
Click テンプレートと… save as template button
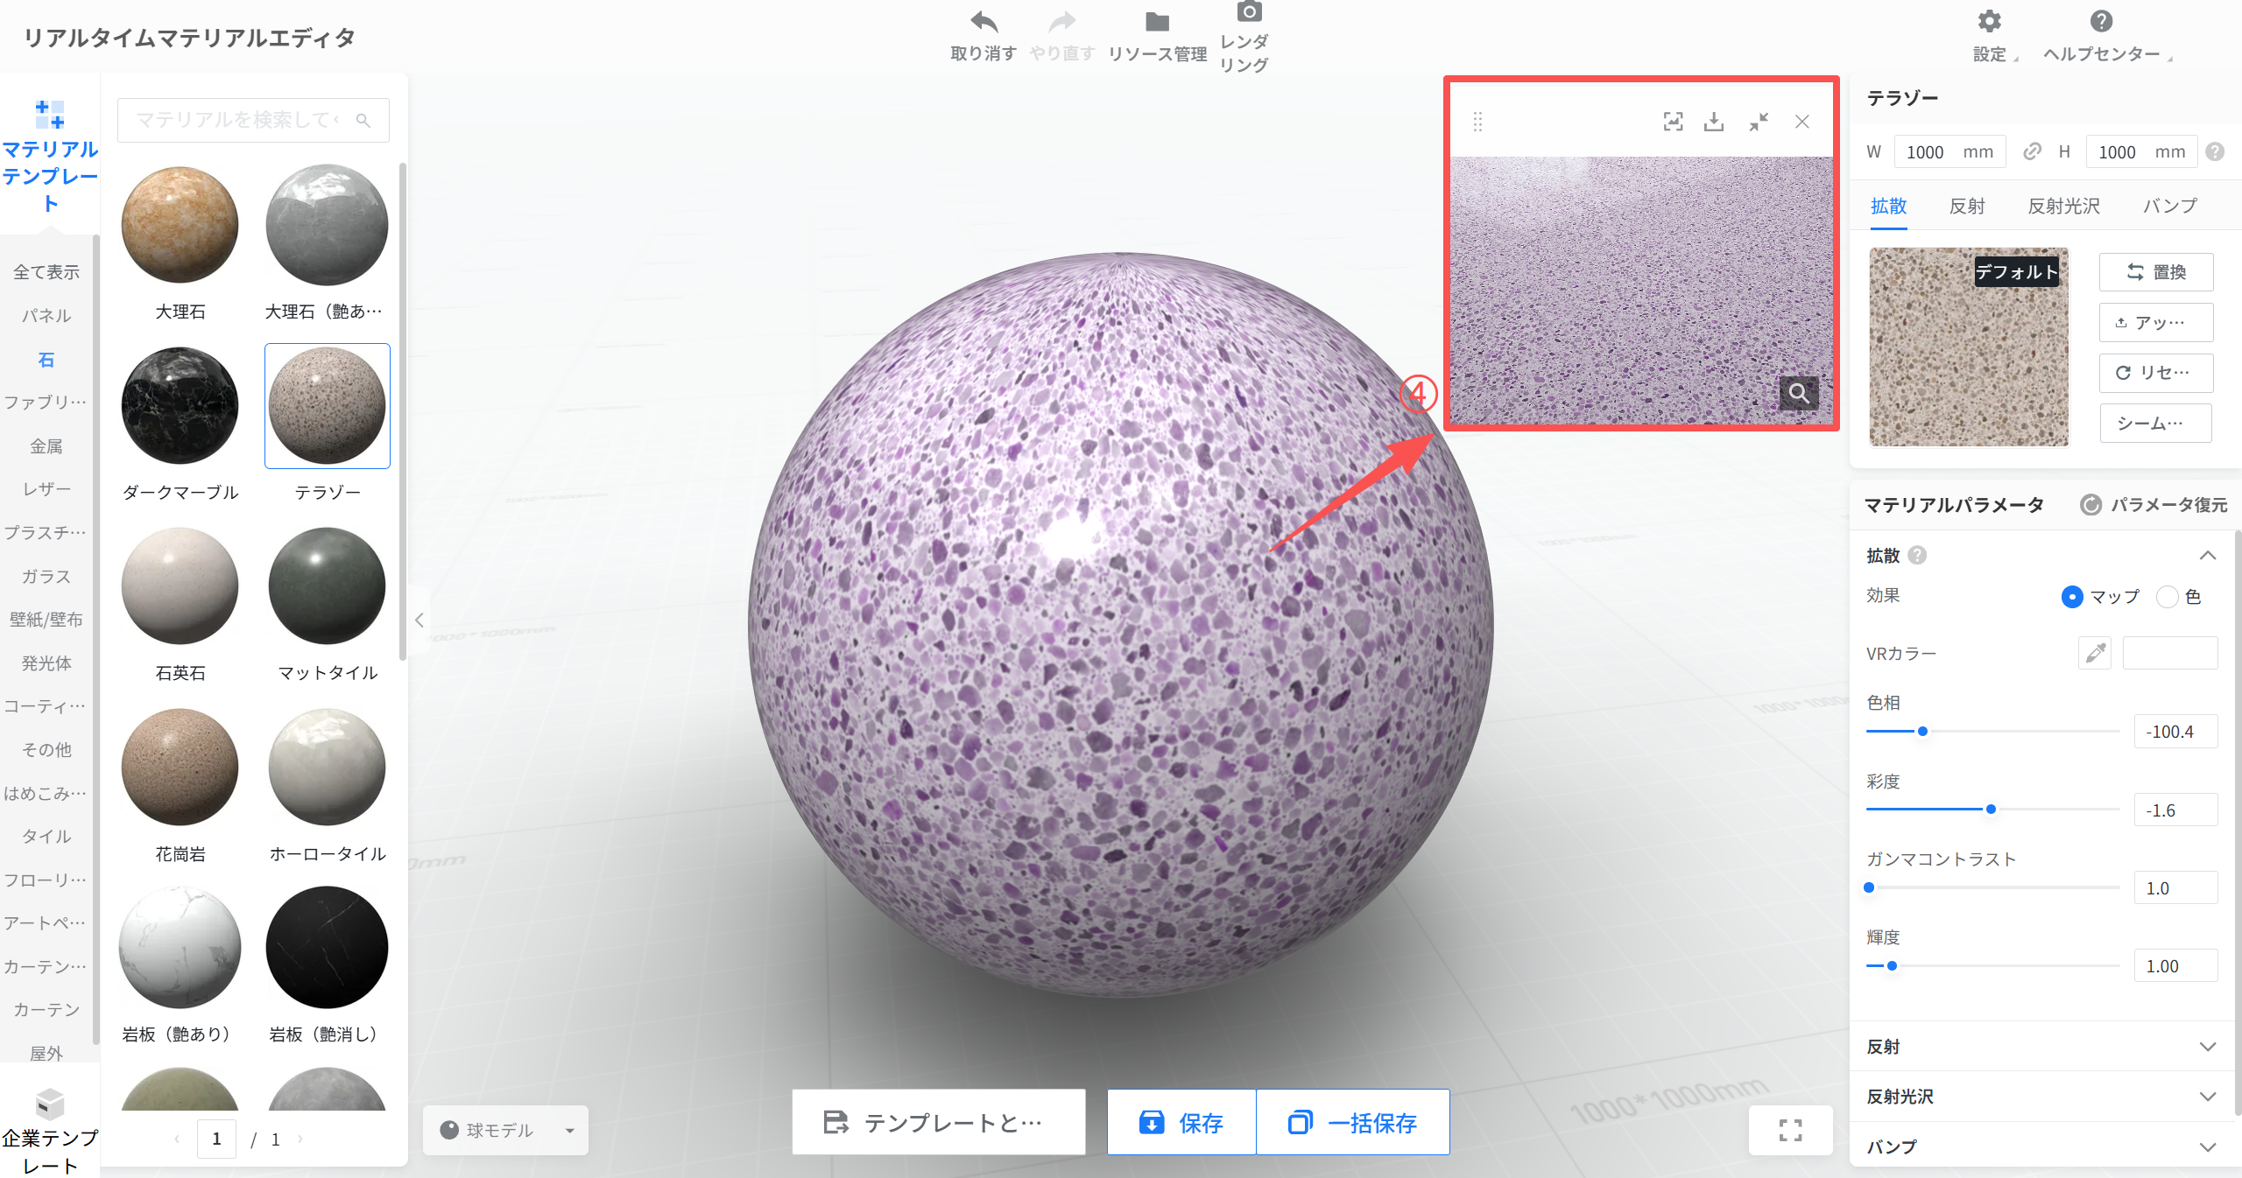tap(939, 1122)
